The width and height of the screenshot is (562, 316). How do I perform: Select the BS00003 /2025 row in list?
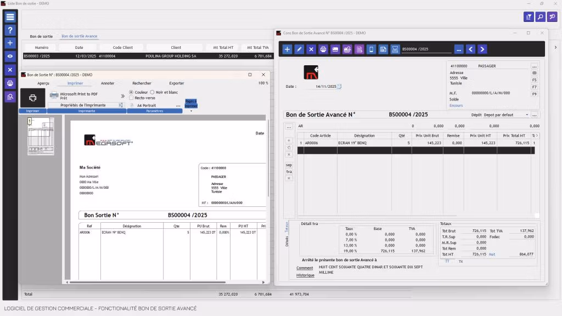[x=147, y=57]
